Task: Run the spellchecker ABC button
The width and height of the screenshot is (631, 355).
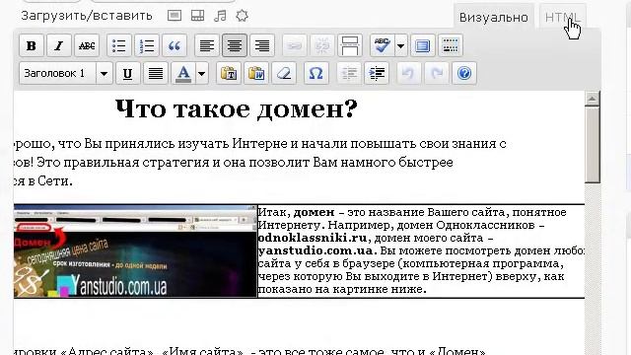Action: (x=382, y=45)
